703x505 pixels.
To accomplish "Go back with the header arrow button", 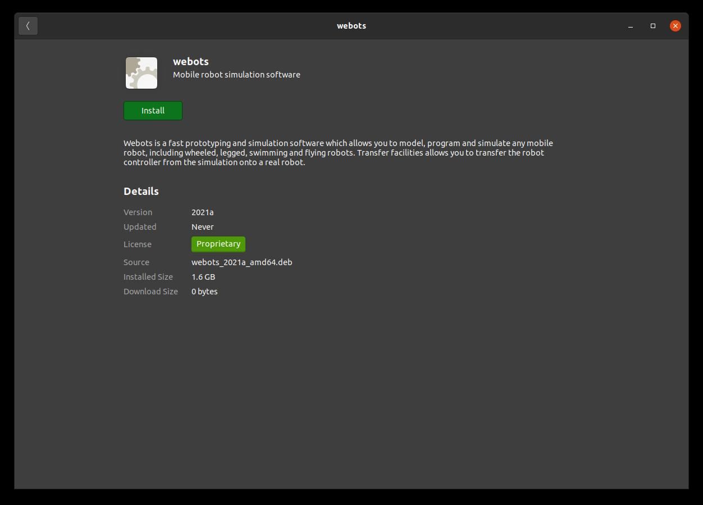I will [28, 26].
